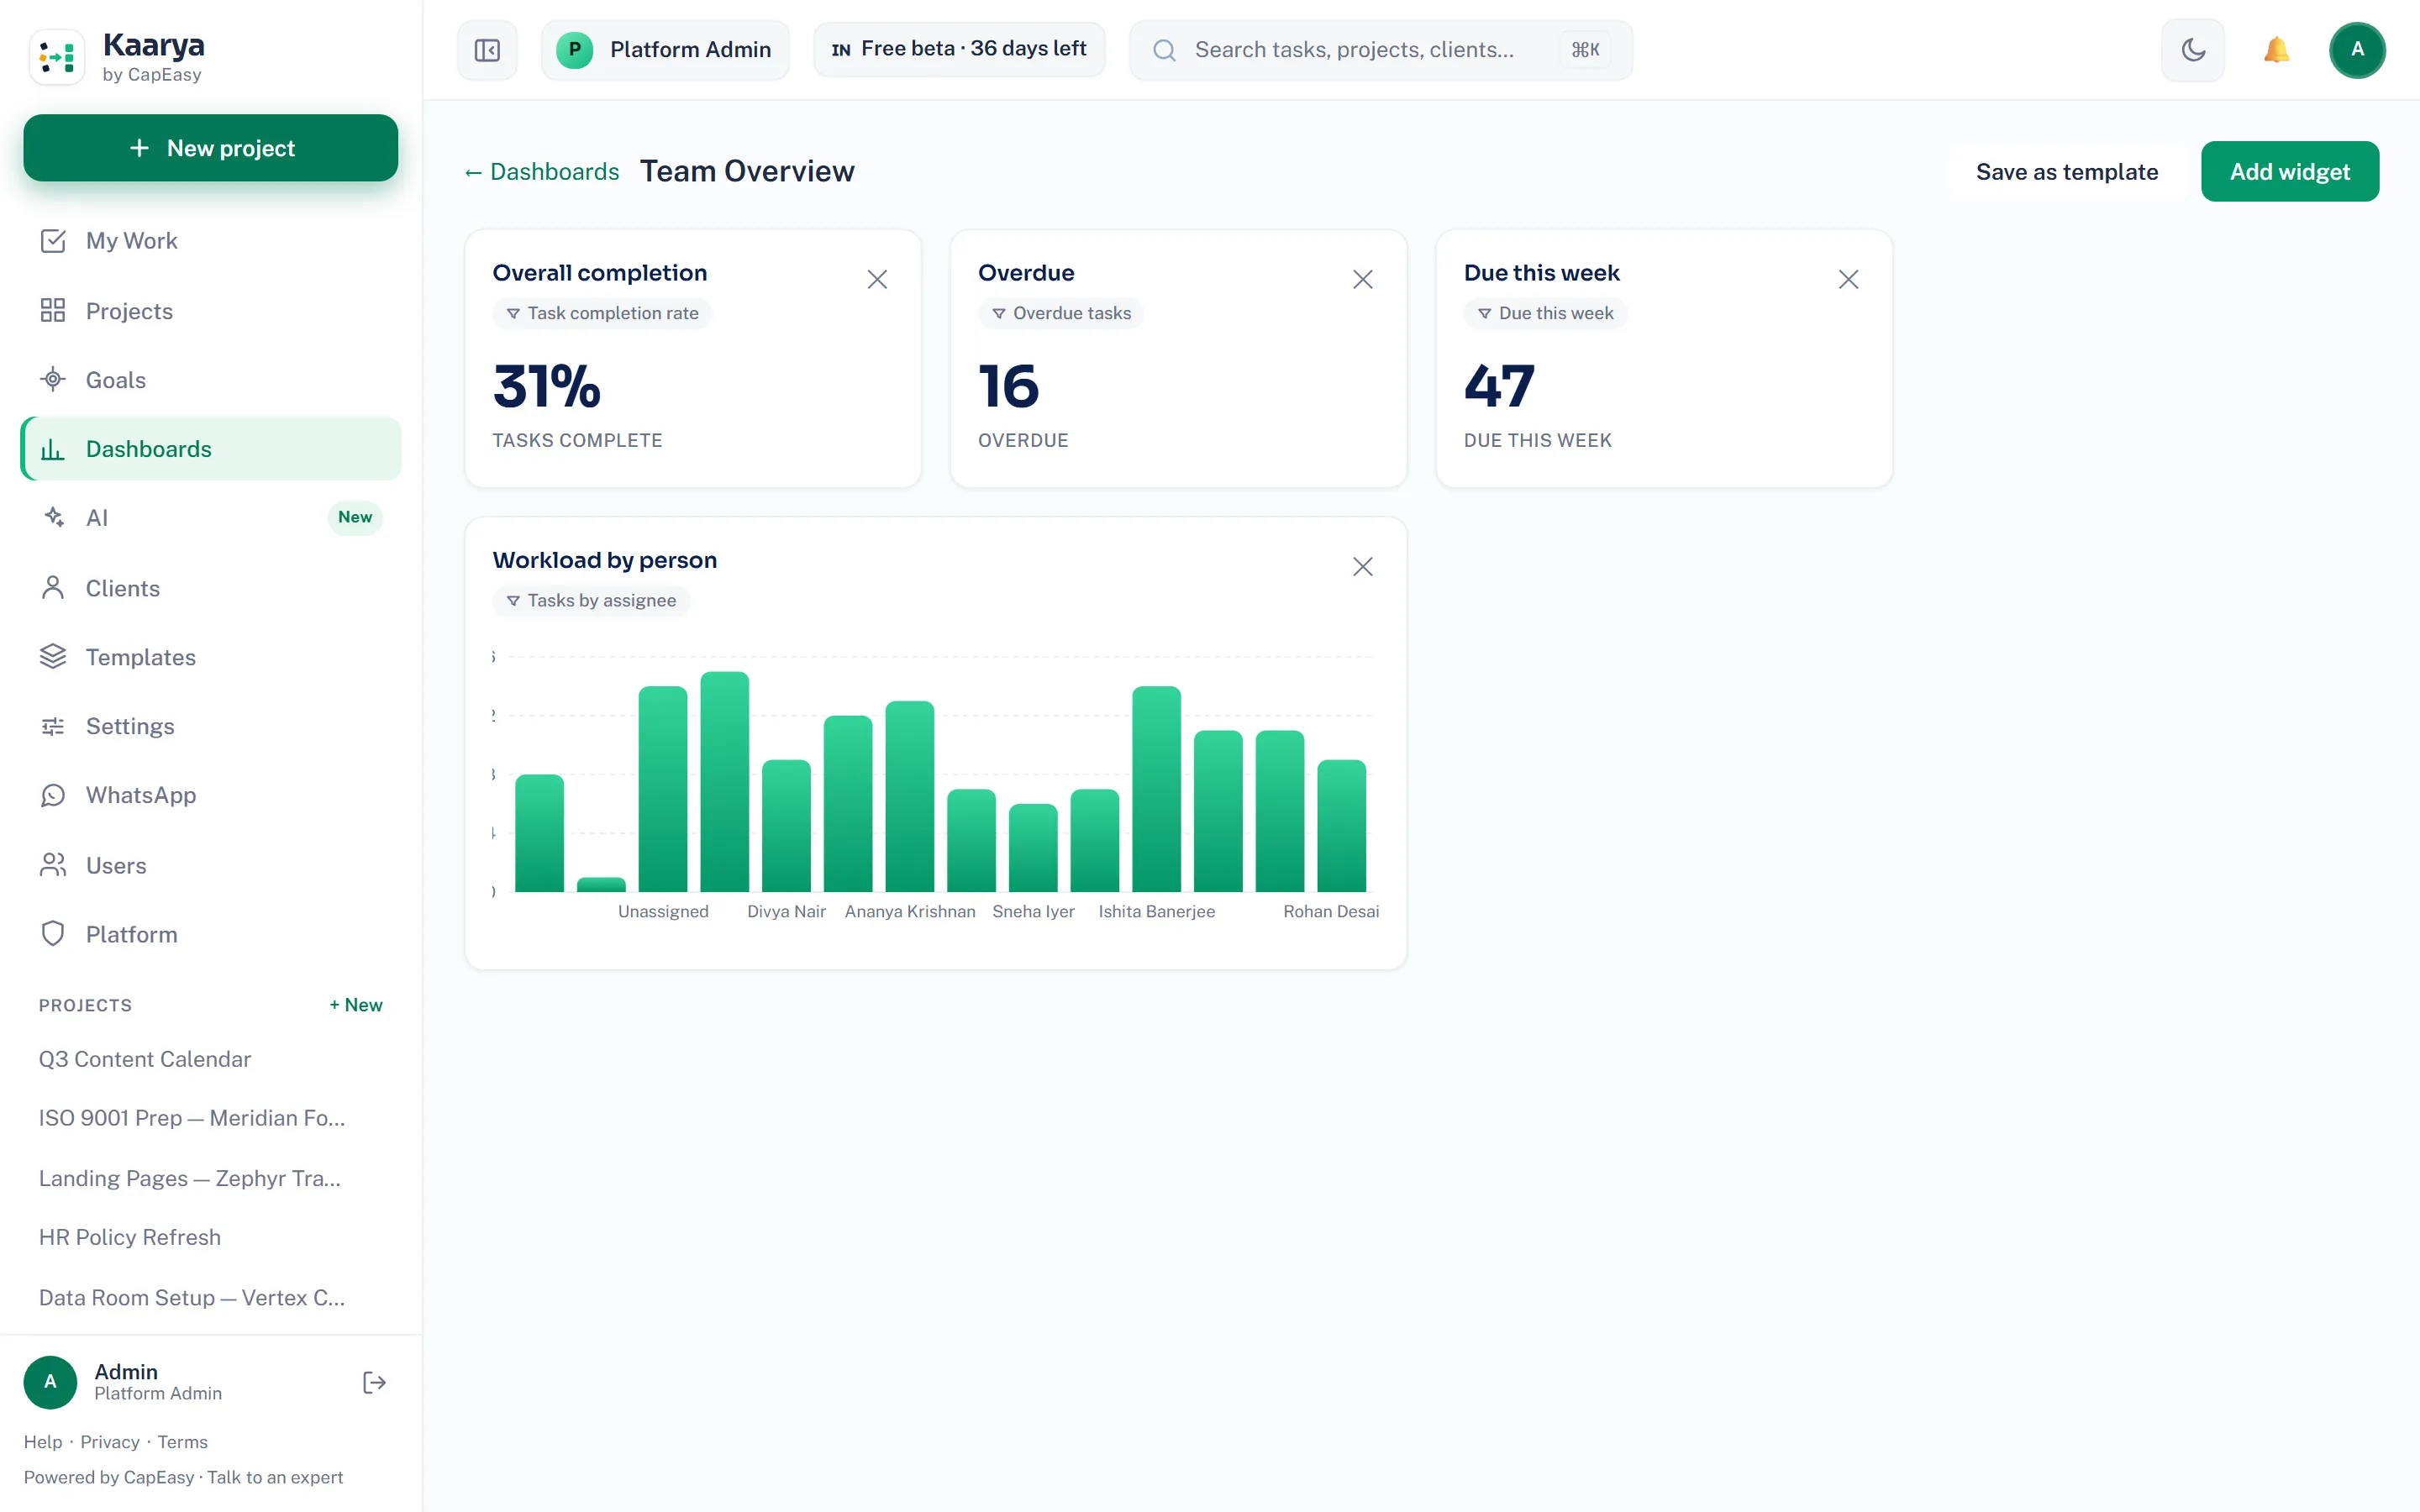This screenshot has width=2420, height=1512.
Task: Remove the Workload by person widget
Action: pos(1362,567)
